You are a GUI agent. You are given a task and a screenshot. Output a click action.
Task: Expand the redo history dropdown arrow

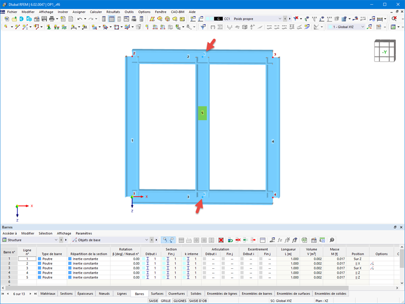96,19
